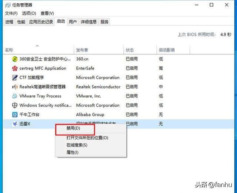Choose 在线搜索(S) in the context menu
Viewport: 237px width, 193px height.
tap(91, 145)
